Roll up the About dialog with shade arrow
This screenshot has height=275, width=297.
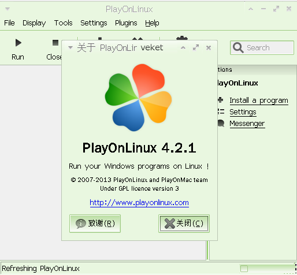(183, 47)
